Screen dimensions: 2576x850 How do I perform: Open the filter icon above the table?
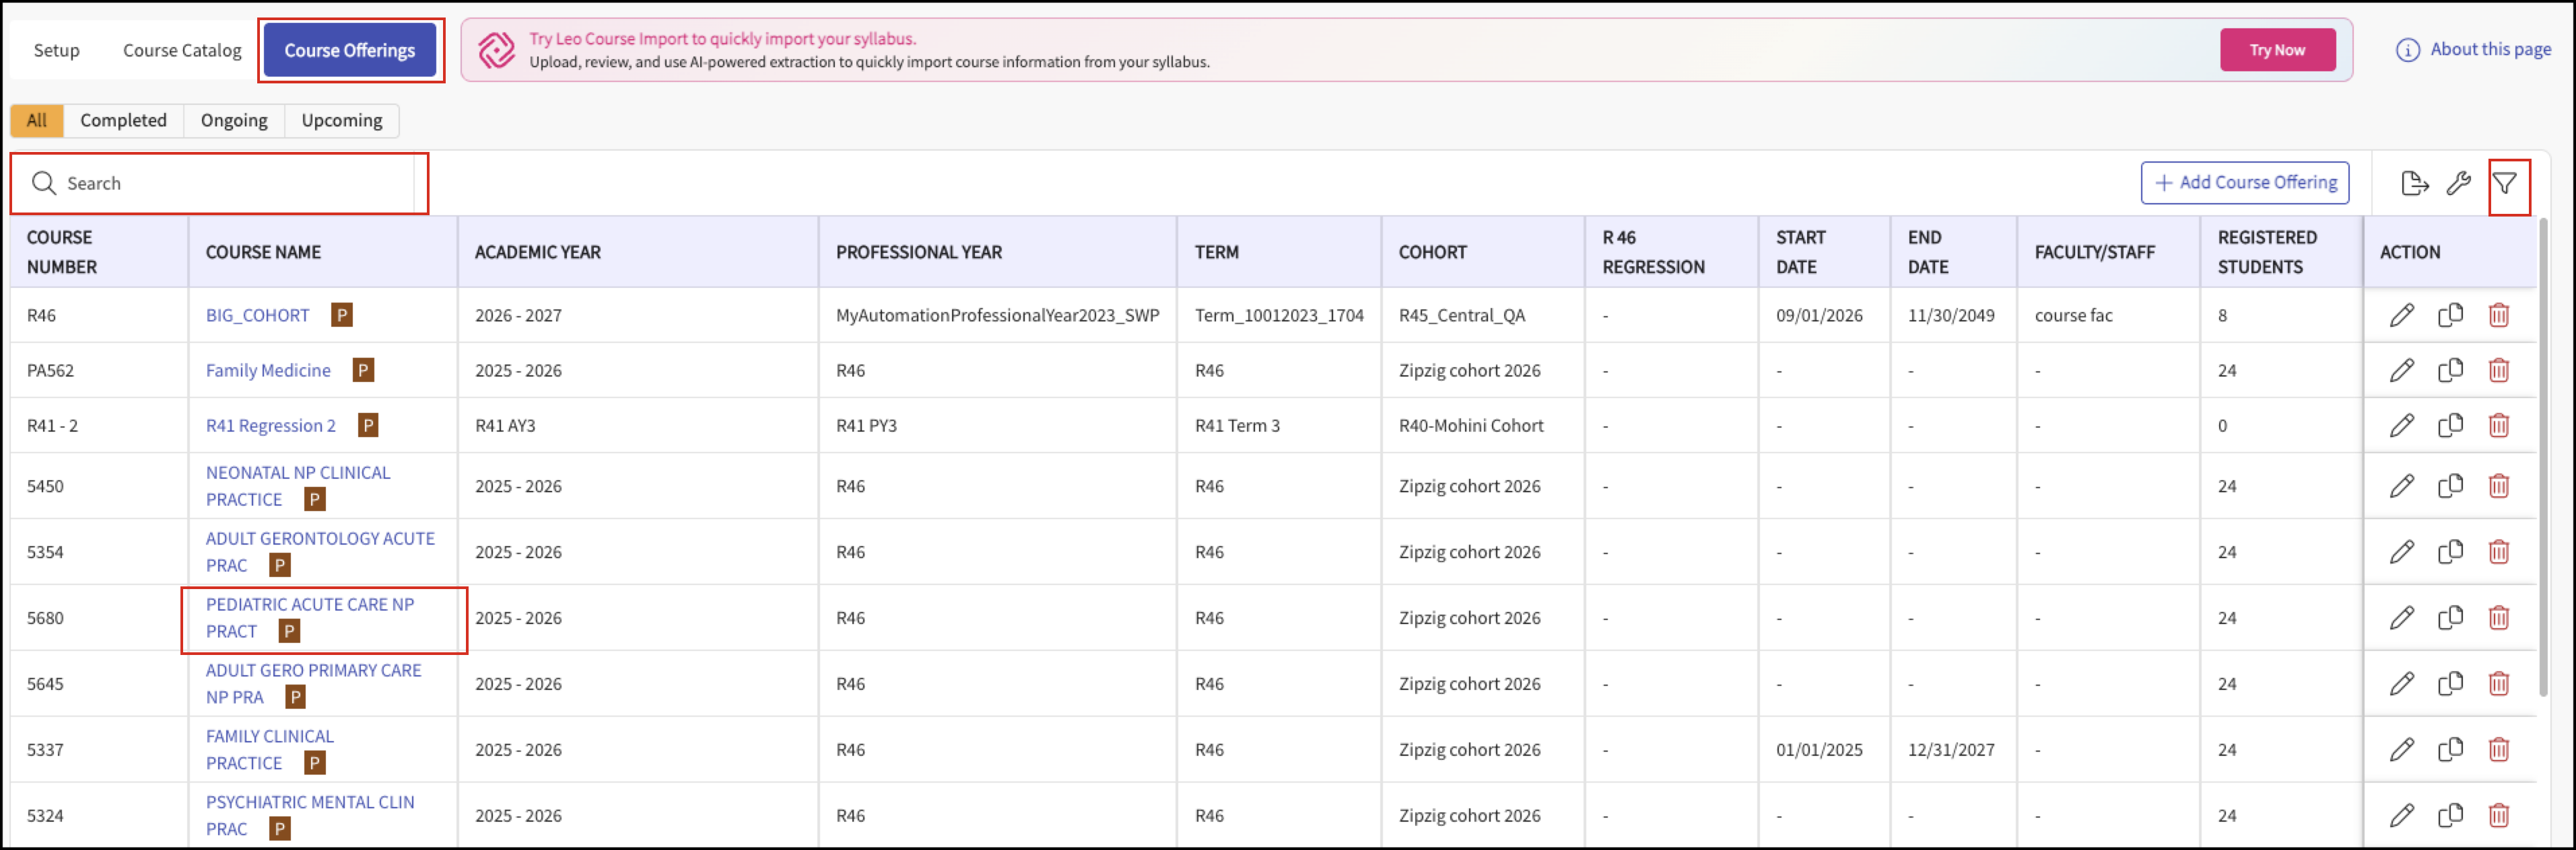click(2504, 184)
